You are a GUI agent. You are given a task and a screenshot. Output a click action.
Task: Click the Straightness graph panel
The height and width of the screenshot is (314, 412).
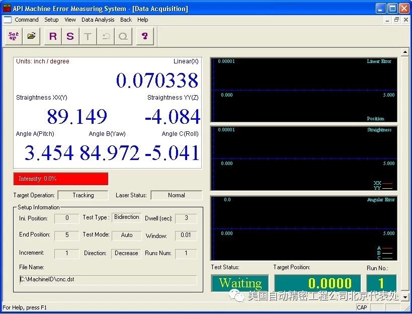click(x=304, y=159)
